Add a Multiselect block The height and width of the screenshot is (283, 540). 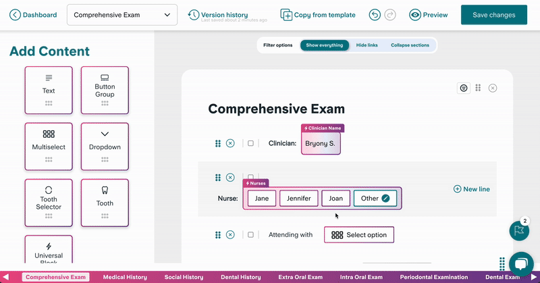[x=49, y=147]
